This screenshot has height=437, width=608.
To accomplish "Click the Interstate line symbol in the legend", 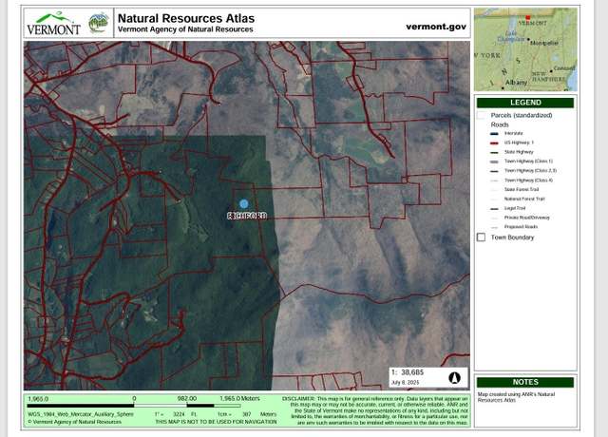I will 494,134.
